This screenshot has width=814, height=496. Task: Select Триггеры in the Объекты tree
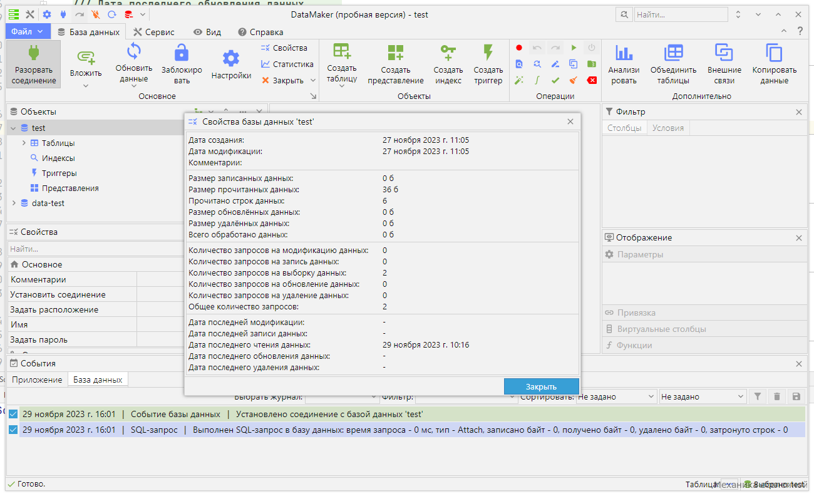(x=59, y=173)
